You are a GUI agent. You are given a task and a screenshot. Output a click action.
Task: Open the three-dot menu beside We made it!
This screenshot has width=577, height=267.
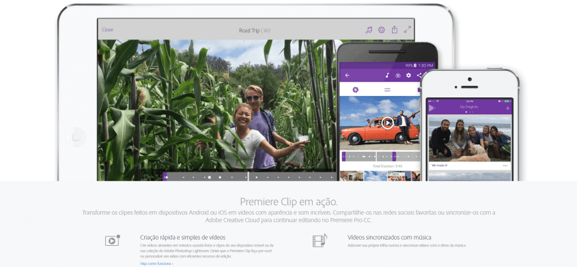pyautogui.click(x=505, y=166)
